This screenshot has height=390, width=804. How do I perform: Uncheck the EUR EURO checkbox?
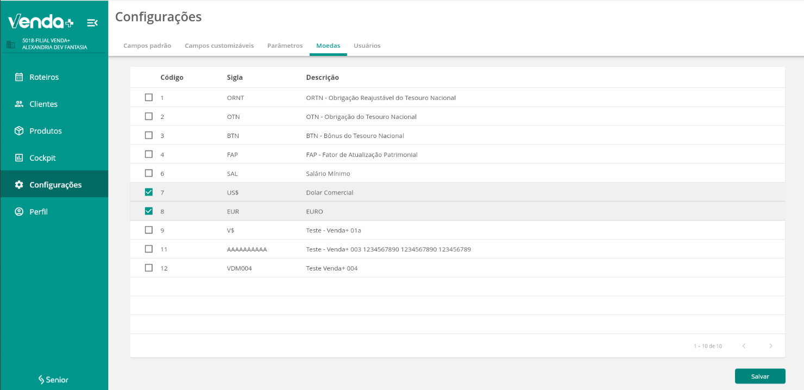(x=149, y=211)
